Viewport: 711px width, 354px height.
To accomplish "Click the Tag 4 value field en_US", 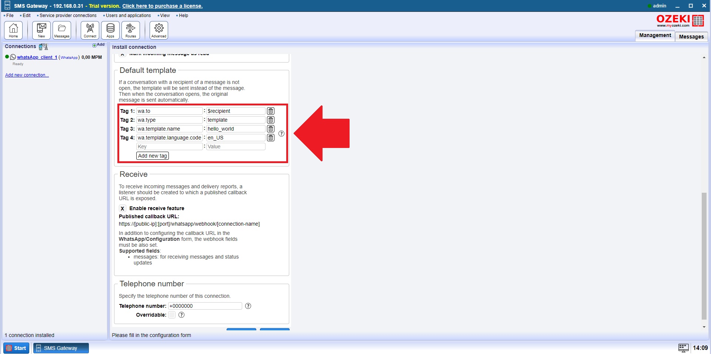I will 236,138.
